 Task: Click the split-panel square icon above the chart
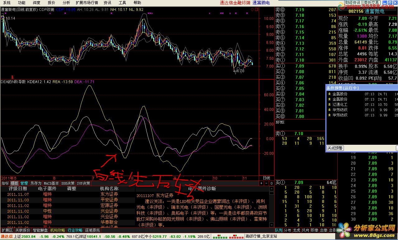click(257, 9)
